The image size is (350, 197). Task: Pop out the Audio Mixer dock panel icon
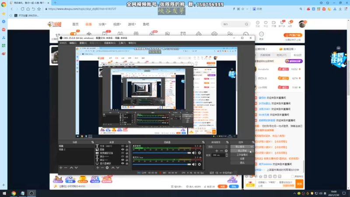pos(203,142)
